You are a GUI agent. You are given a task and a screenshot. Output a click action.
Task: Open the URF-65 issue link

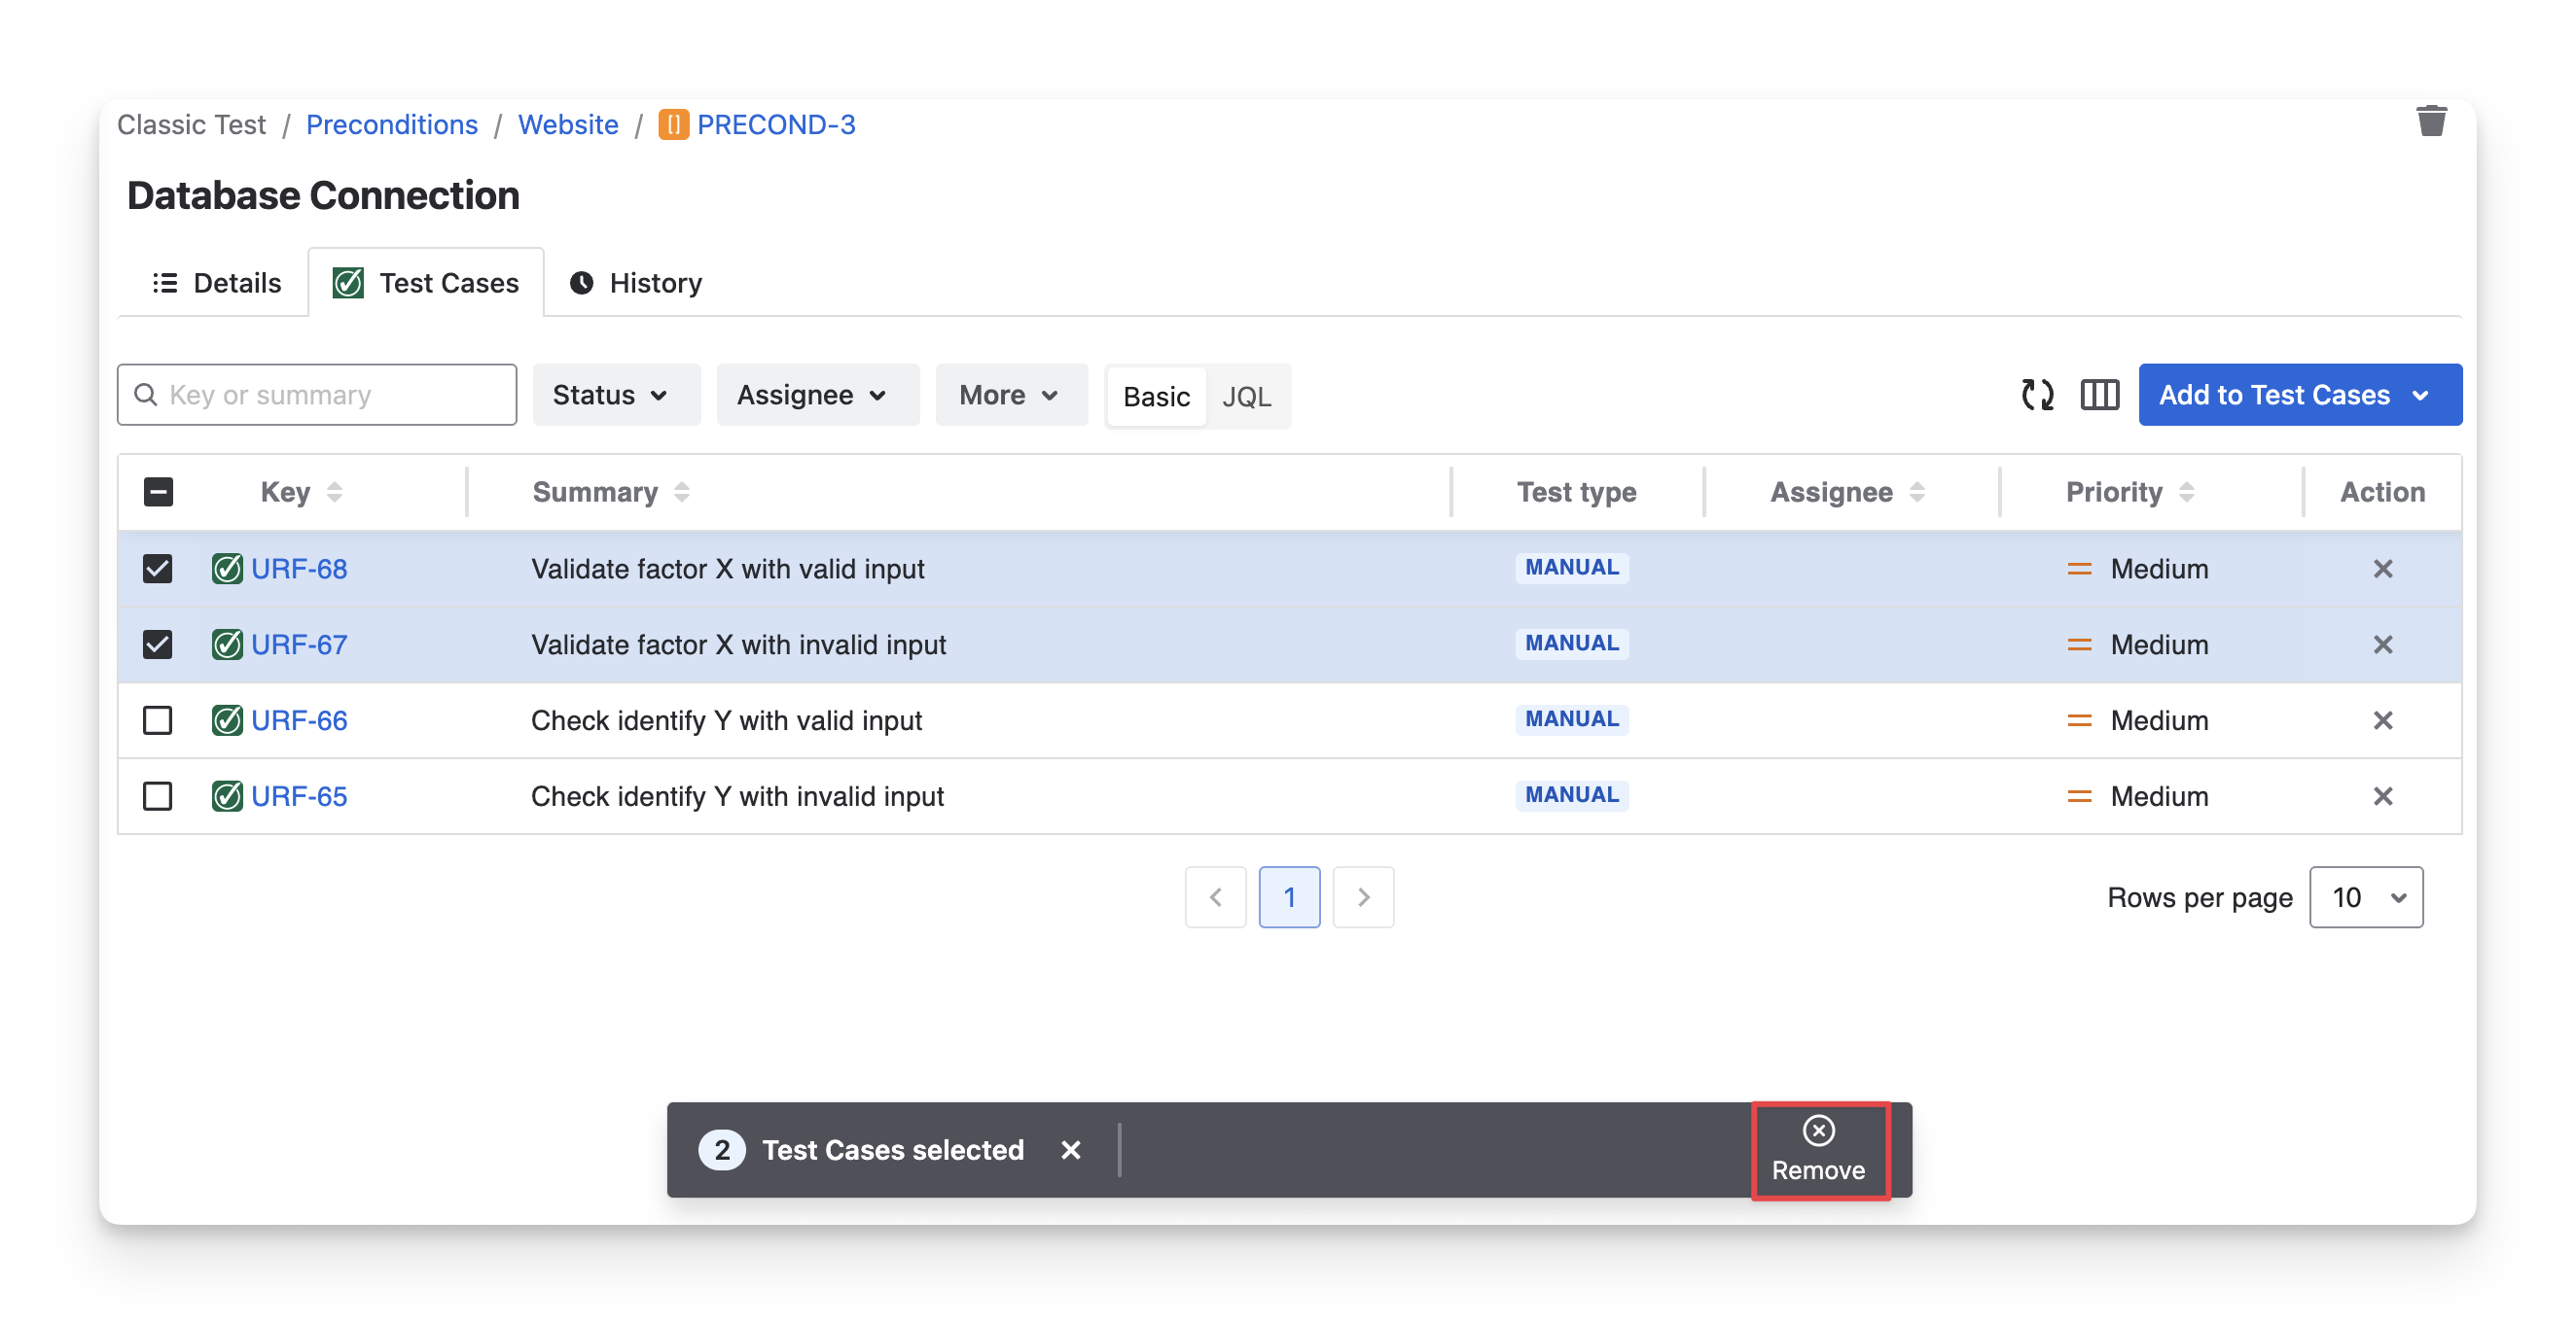pos(299,796)
